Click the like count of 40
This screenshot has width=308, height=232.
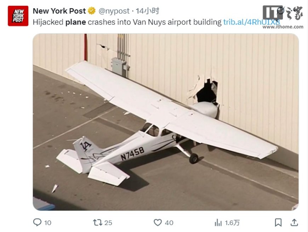pyautogui.click(x=169, y=223)
